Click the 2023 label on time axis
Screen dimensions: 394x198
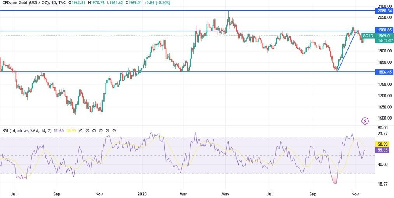click(x=142, y=194)
